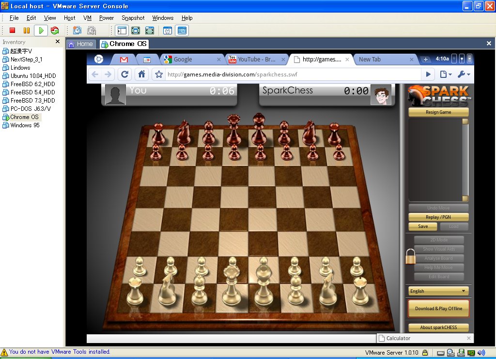Click the status bar sound speaker icon
Screen dimensions: 496x359
[x=481, y=353]
